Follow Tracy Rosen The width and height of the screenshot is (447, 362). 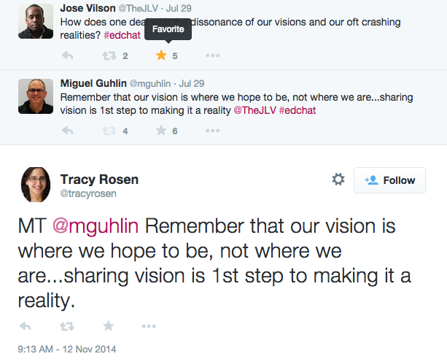point(390,180)
